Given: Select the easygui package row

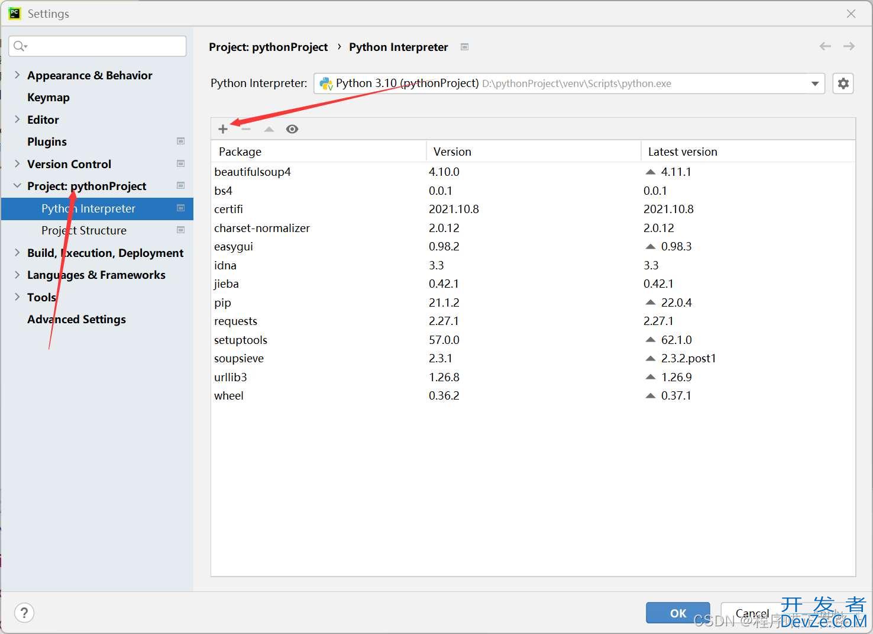Looking at the screenshot, I should click(x=533, y=246).
